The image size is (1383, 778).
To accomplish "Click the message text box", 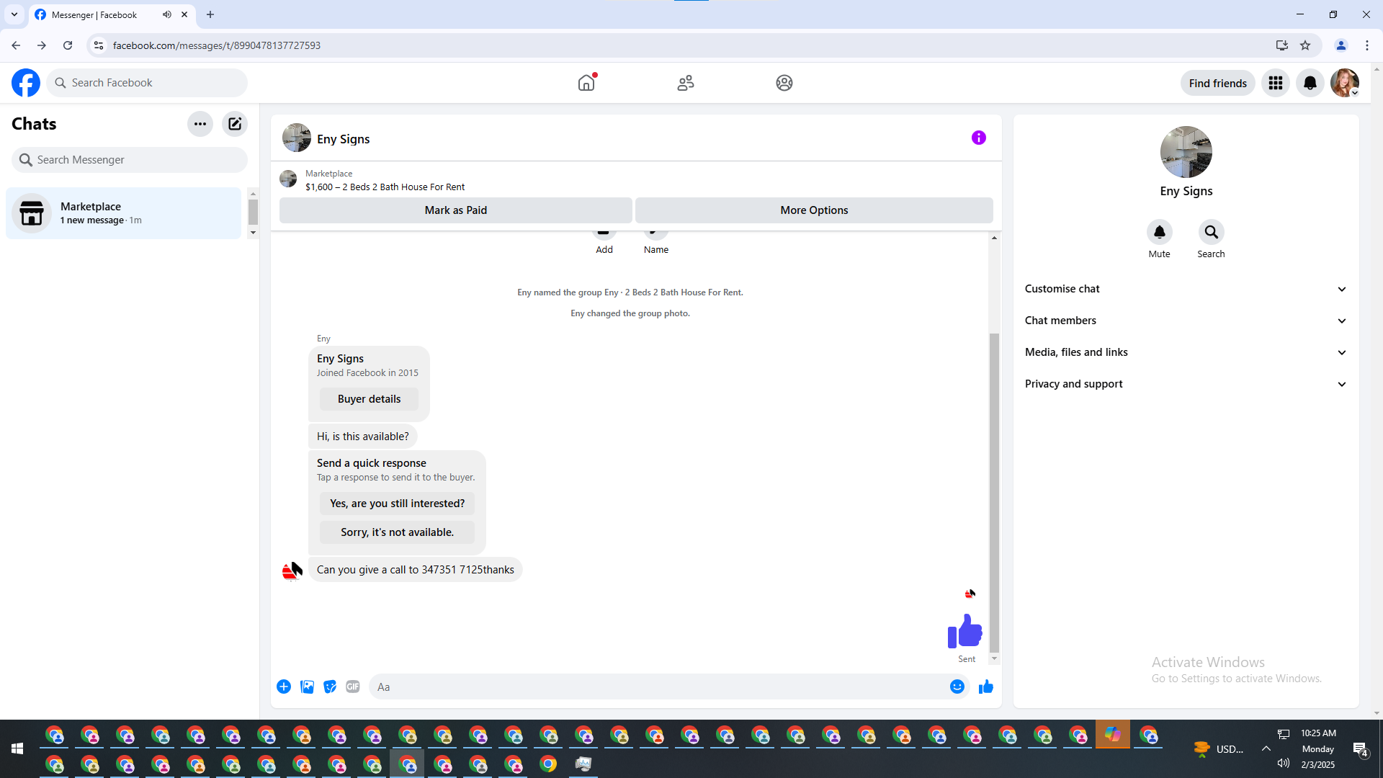I will coord(659,687).
